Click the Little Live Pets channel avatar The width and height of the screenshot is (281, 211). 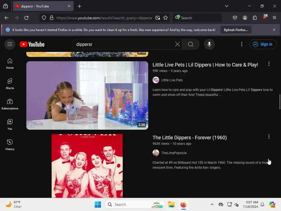(156, 80)
